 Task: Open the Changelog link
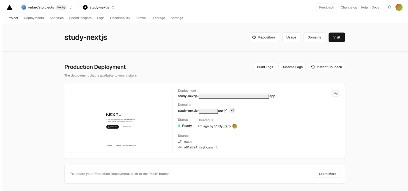click(349, 7)
